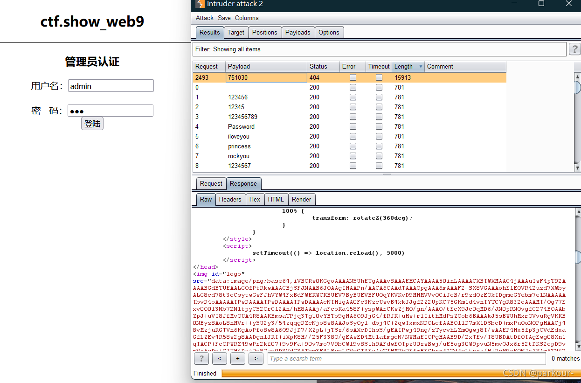
Task: Click the username field containing admin
Action: pyautogui.click(x=111, y=86)
